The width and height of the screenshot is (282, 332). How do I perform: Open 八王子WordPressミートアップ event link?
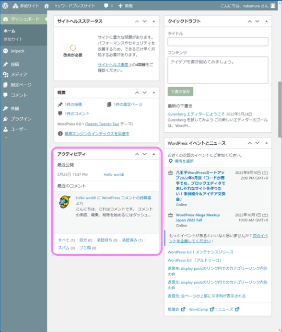(x=200, y=186)
